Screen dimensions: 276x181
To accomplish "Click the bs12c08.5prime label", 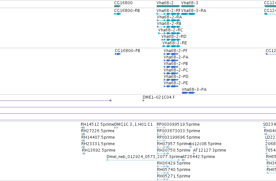I will click(206, 144).
